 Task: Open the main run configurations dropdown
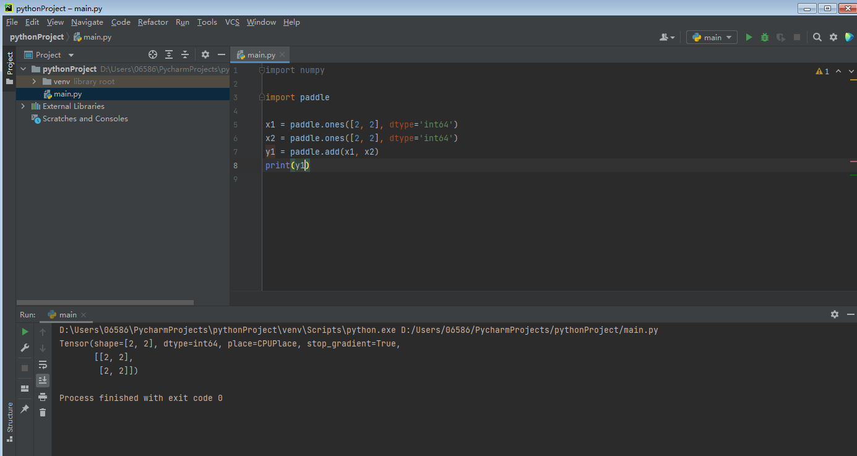(711, 37)
